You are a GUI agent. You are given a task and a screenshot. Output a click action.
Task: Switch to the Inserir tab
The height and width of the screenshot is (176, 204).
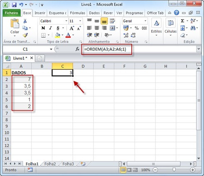point(40,13)
